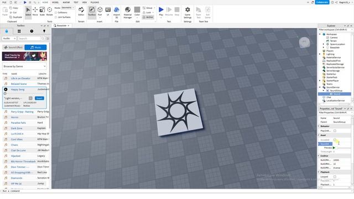Collapse the Behavior property section
Image resolution: width=354 pixels, height=199 pixels.
319,126
